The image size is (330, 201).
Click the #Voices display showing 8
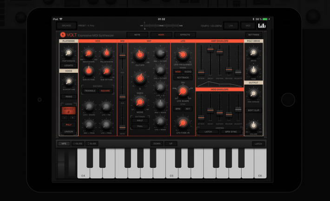pos(69,111)
